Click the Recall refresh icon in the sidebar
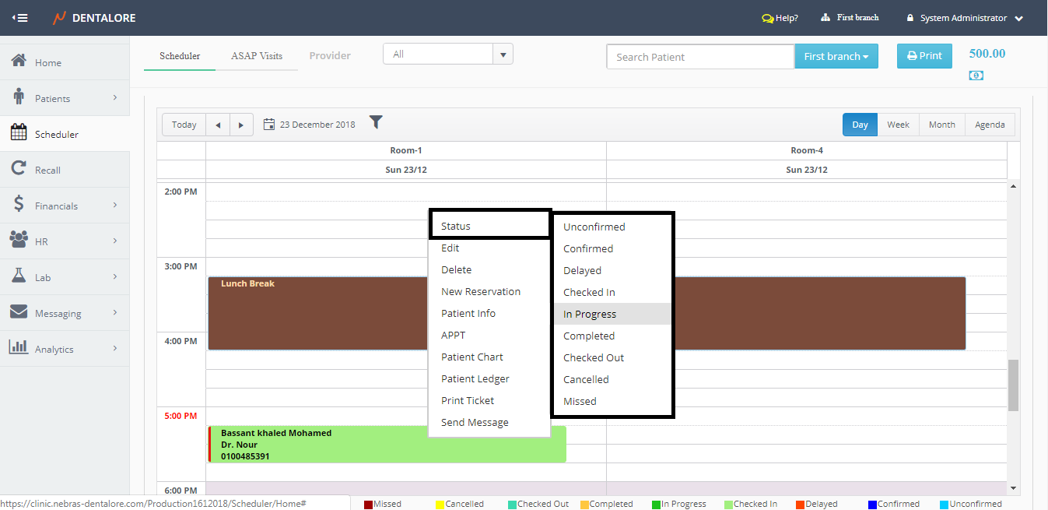This screenshot has width=1048, height=510. point(19,169)
